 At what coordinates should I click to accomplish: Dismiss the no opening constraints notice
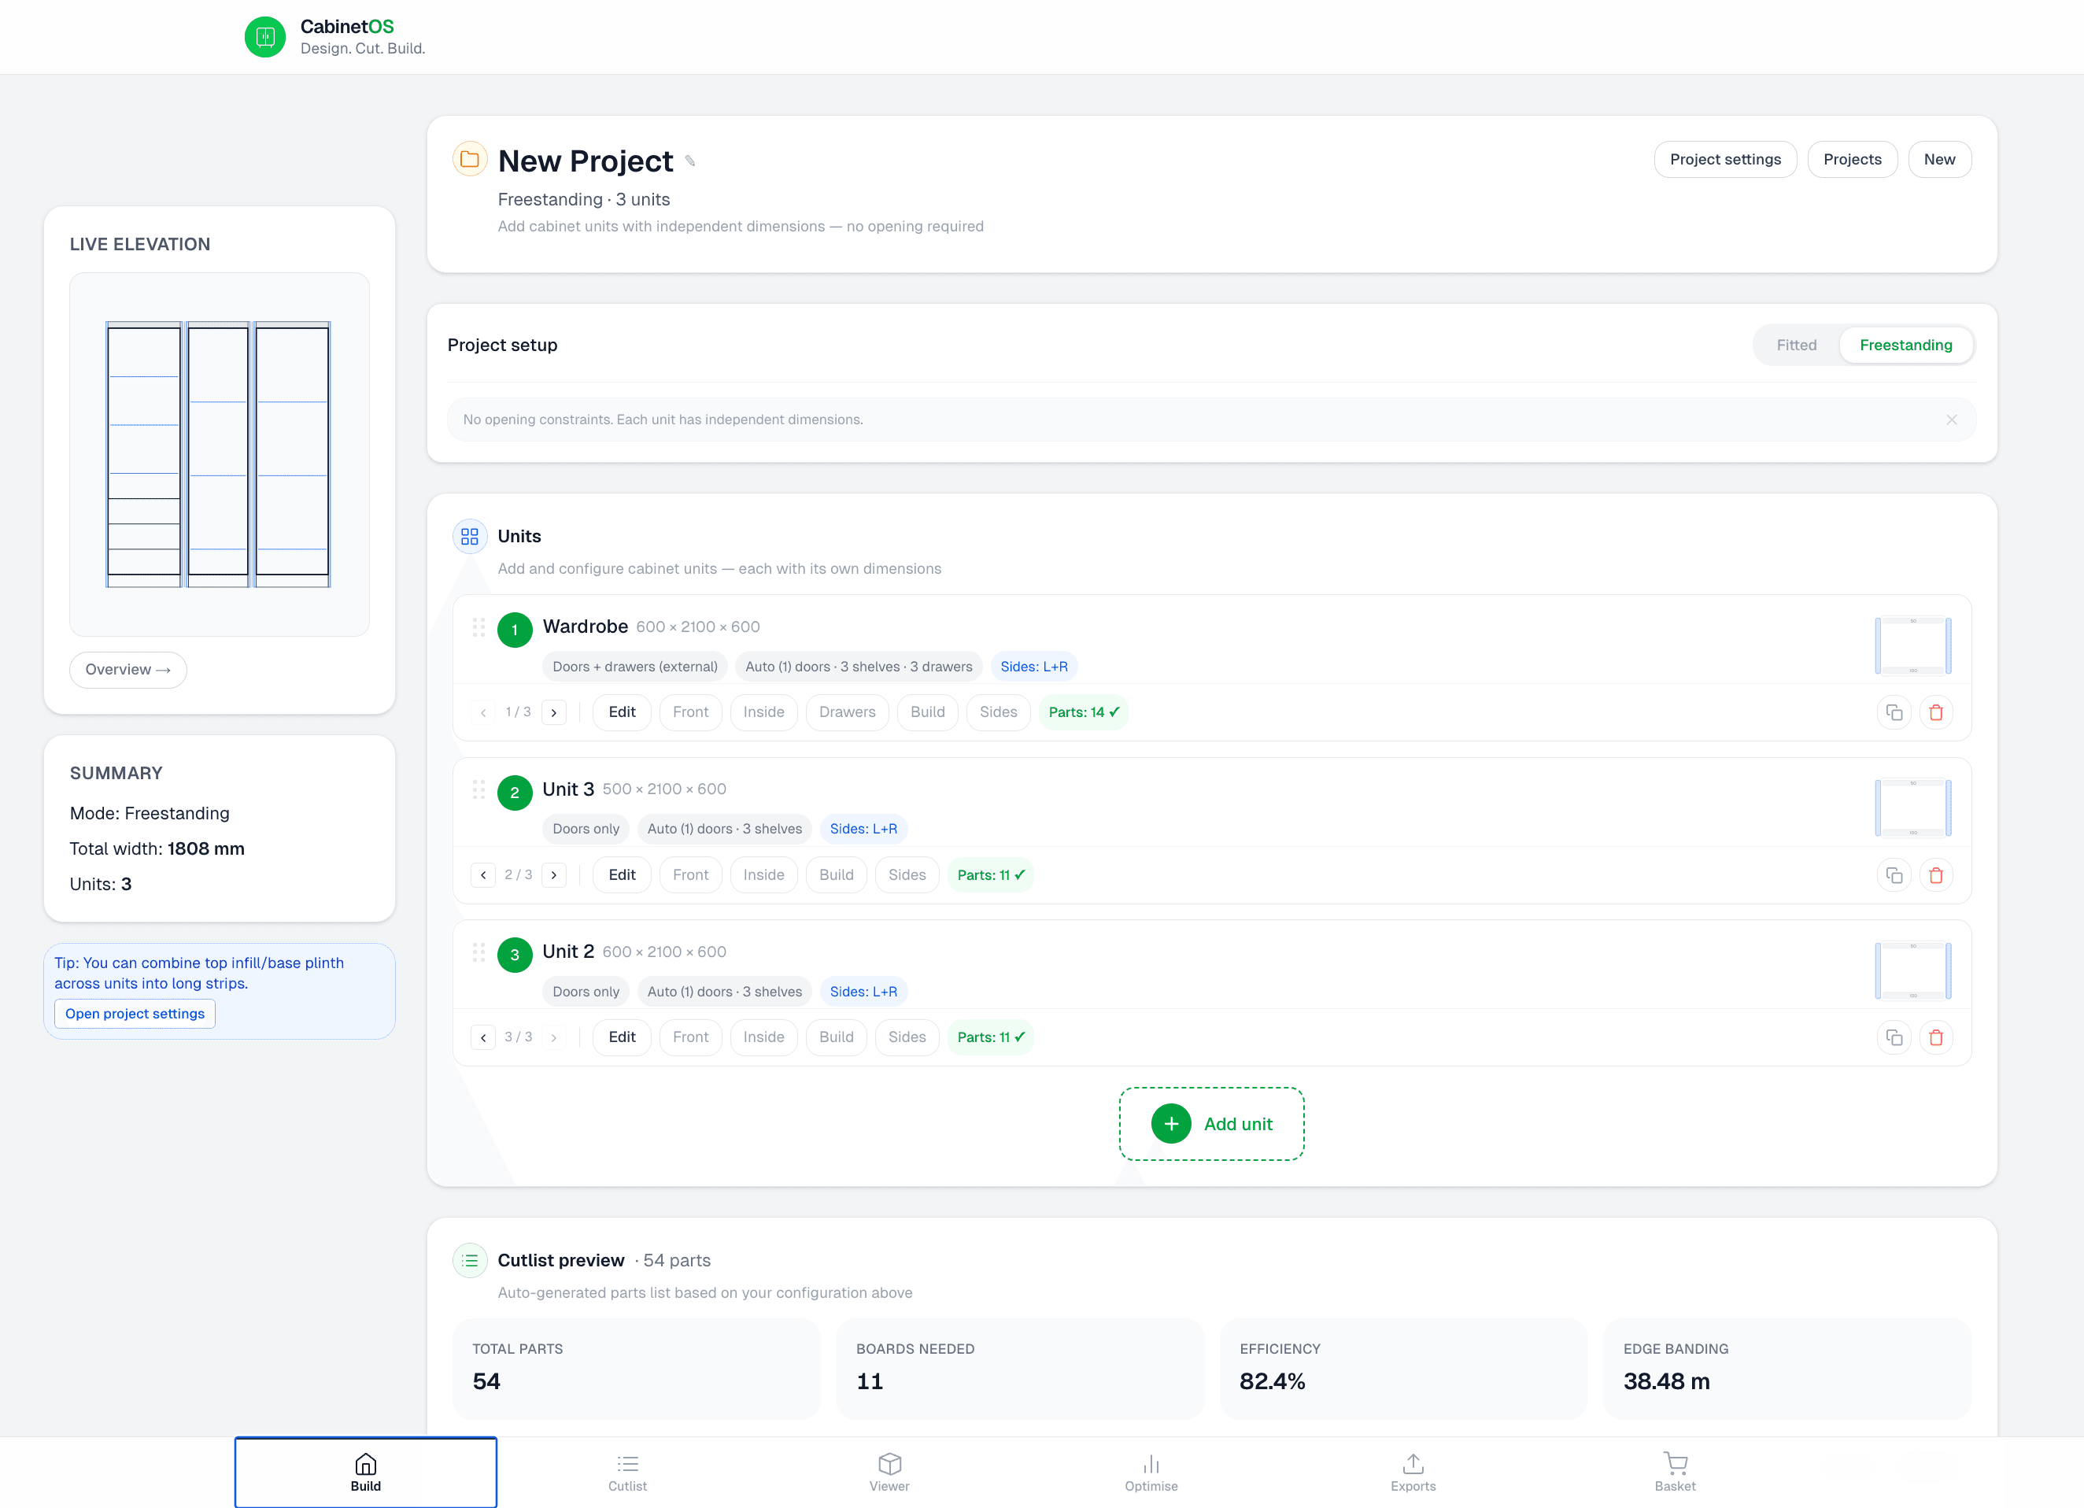1952,420
